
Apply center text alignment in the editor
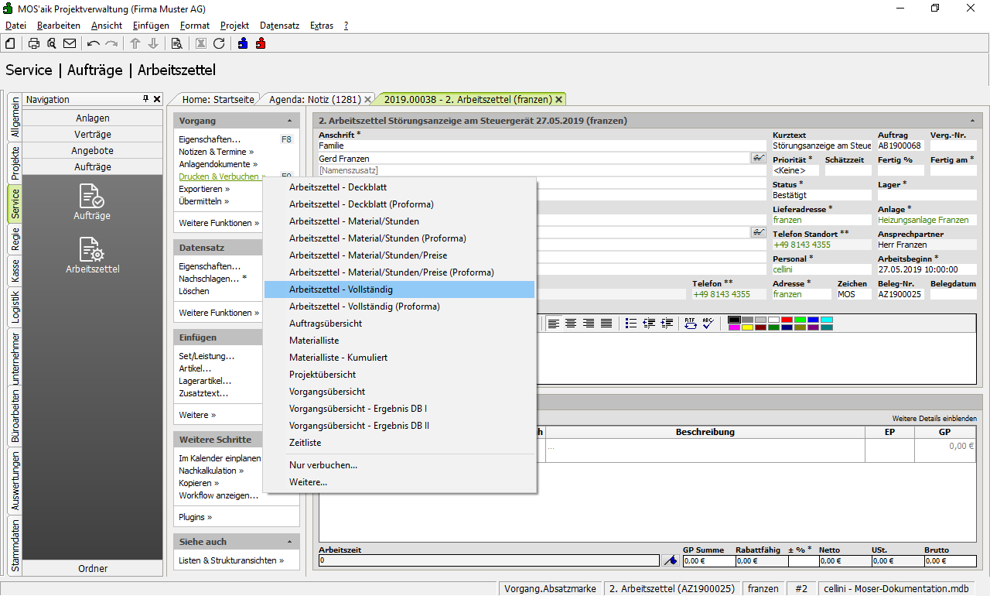coord(571,324)
